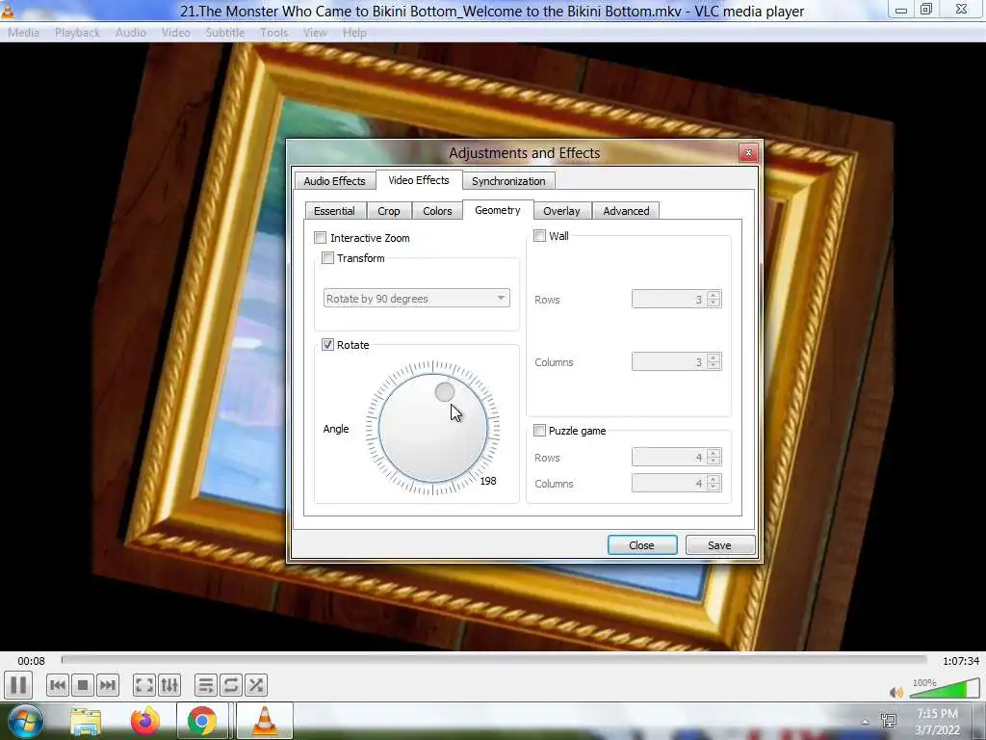Open the Rotate by 90 degrees dropdown
This screenshot has width=986, height=740.
(416, 299)
